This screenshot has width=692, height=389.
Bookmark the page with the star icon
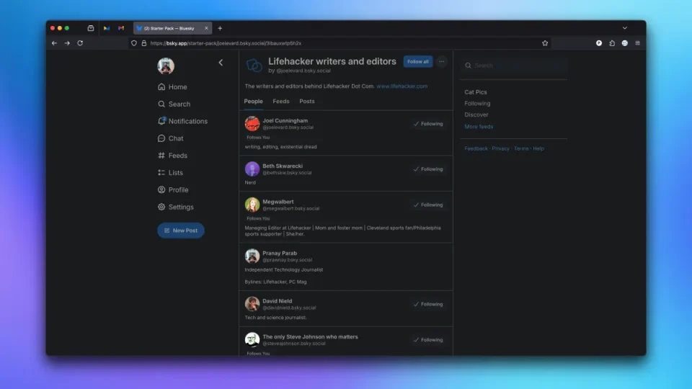(x=545, y=43)
